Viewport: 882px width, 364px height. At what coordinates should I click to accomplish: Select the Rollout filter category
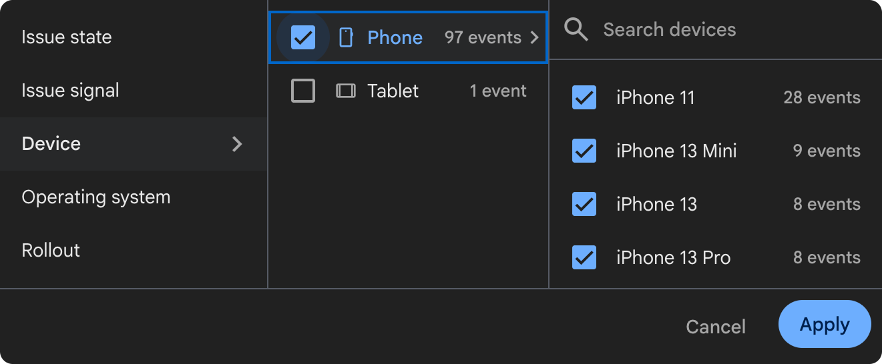[x=51, y=251]
